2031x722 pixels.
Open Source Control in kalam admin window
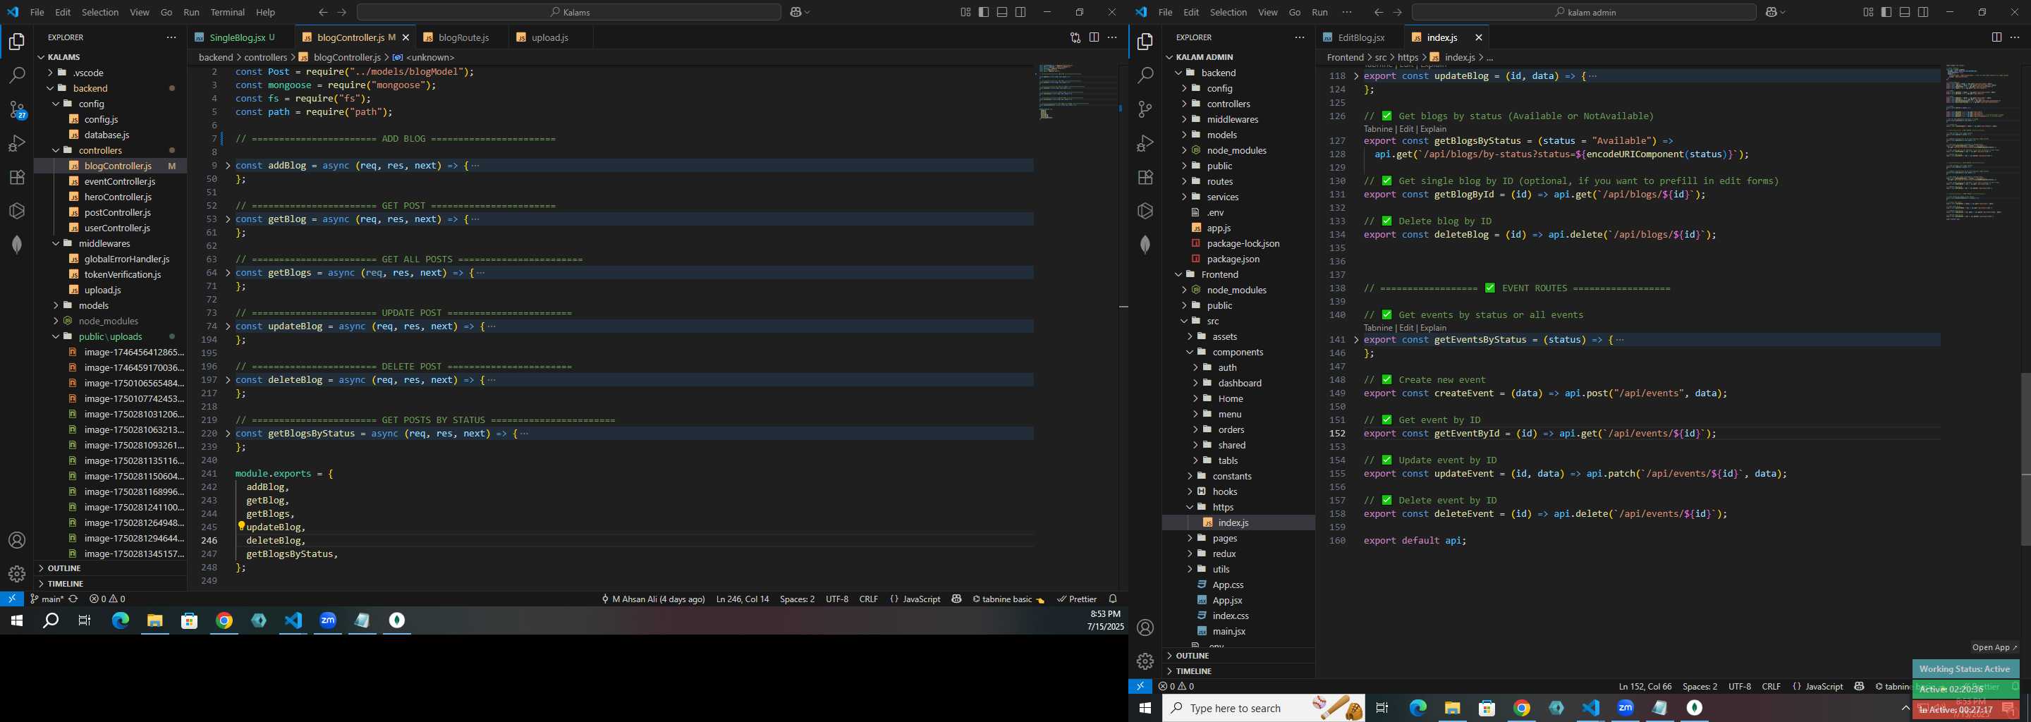pyautogui.click(x=1145, y=109)
